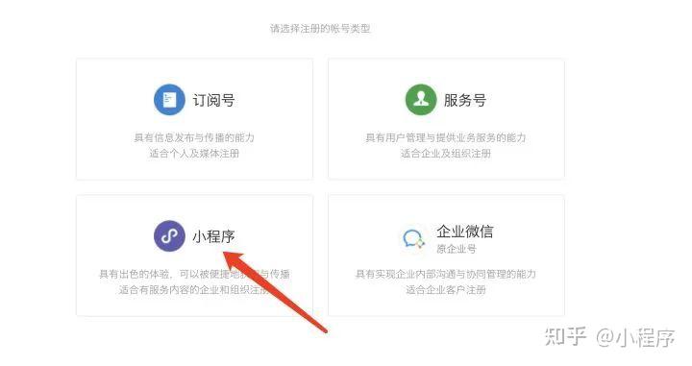The height and width of the screenshot is (366, 692).
Task: Select the 服务号 title text
Action: [x=465, y=100]
